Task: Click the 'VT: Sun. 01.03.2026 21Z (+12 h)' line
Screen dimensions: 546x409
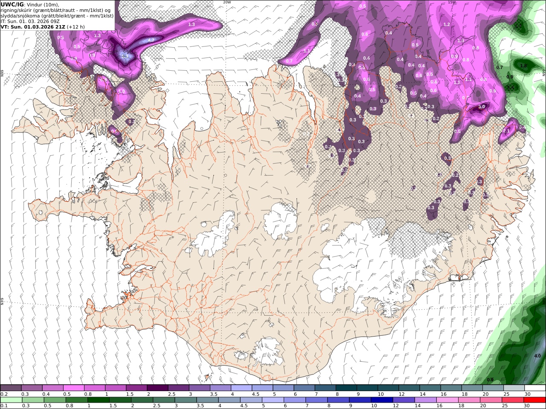Action: tap(43, 26)
